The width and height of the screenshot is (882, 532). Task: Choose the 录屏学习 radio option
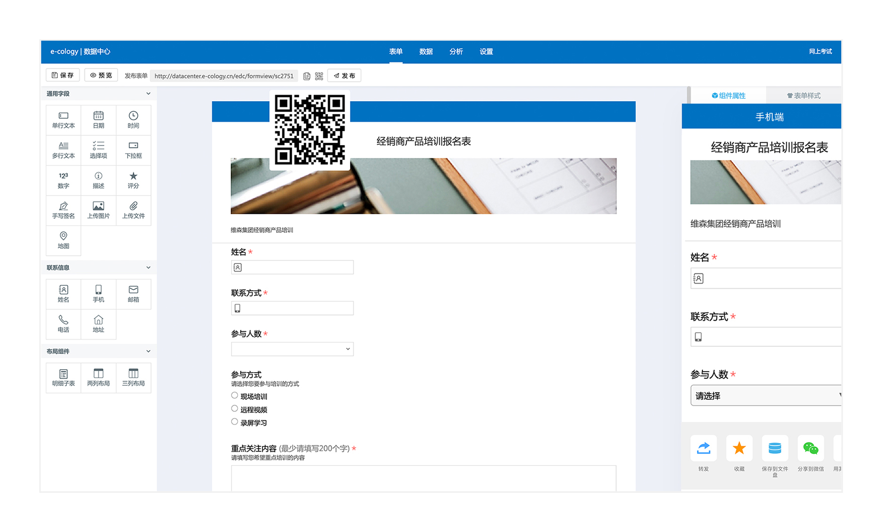235,422
